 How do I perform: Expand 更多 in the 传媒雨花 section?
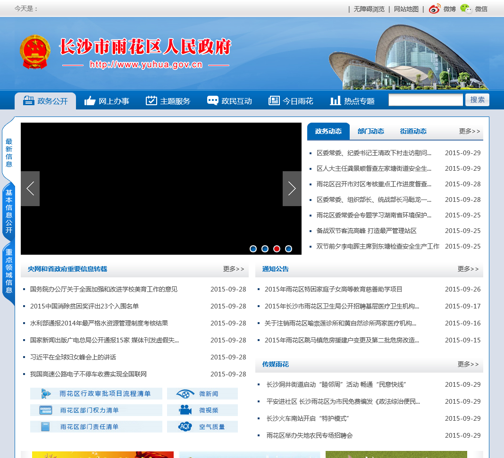(468, 364)
